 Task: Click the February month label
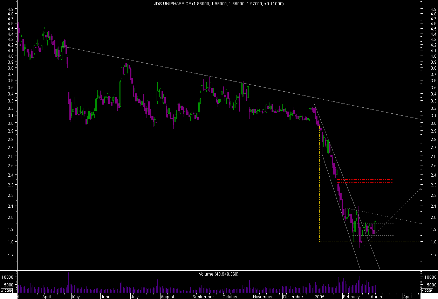351,297
